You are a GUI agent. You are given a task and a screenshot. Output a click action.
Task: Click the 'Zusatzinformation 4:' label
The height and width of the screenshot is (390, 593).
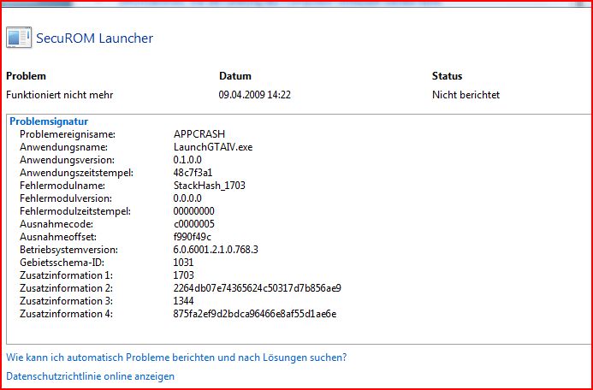(x=66, y=314)
